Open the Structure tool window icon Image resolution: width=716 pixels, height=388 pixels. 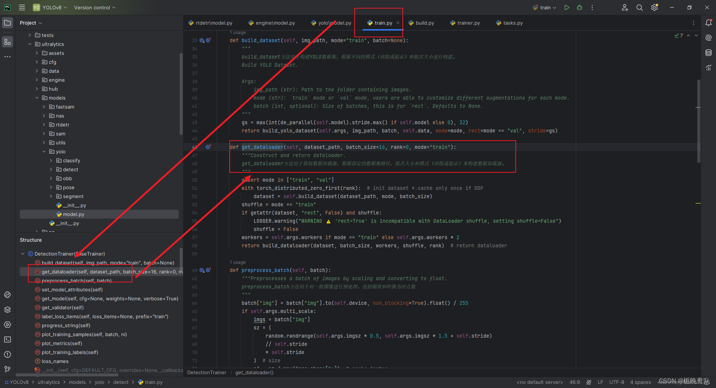(x=7, y=42)
